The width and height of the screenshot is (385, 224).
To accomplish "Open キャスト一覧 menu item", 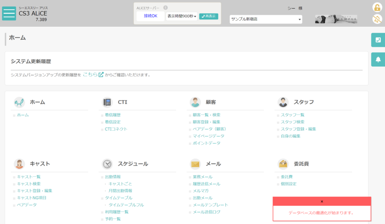I will click(29, 177).
